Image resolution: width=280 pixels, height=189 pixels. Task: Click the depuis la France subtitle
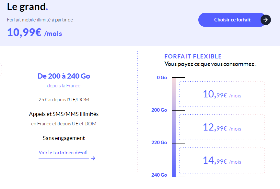click(64, 86)
